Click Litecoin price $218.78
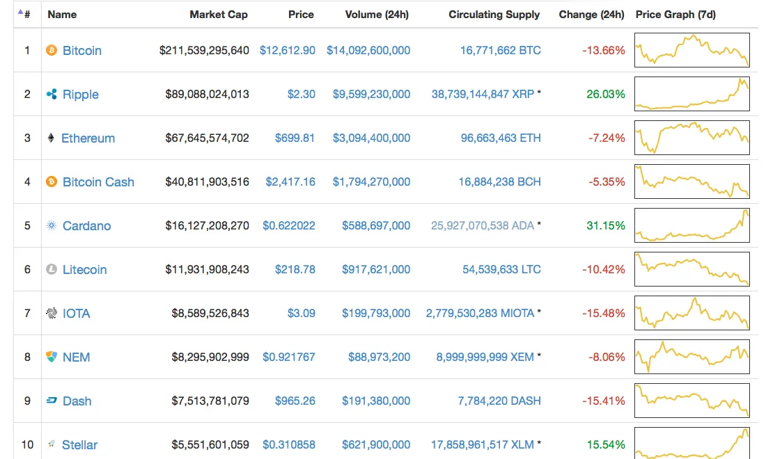 pos(295,269)
